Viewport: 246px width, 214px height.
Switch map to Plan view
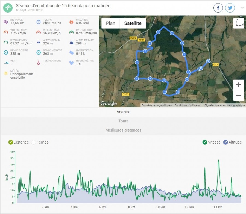click(x=110, y=23)
